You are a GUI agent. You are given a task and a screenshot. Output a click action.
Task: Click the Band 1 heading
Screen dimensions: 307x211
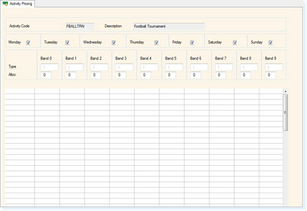(71, 58)
